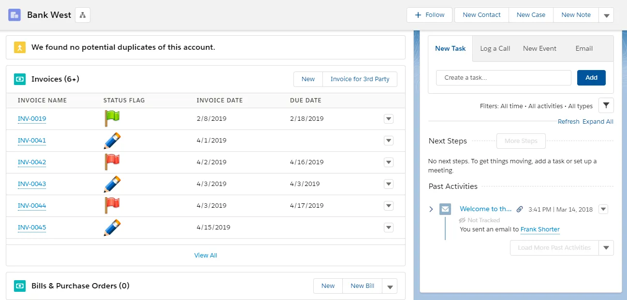This screenshot has width=627, height=300.
Task: Open row actions menu for INV-0045
Action: 389,228
